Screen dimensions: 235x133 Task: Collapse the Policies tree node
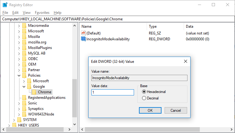pyautogui.click(x=19, y=75)
